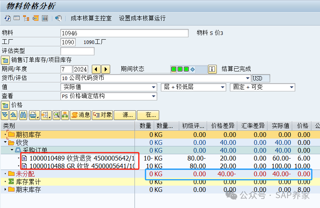Go to next period arrow
Screen dimensions: 320x208
[106, 69]
